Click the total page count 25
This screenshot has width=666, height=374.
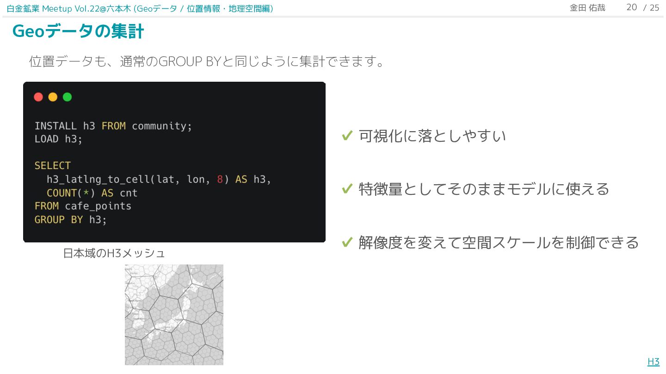pyautogui.click(x=654, y=7)
